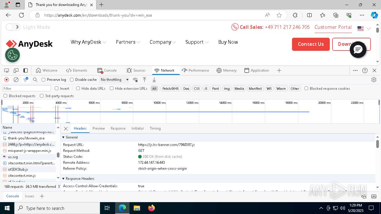Viewport: 381px width, 214px height.
Task: Open the Issues drawer tab
Action: coord(29,196)
